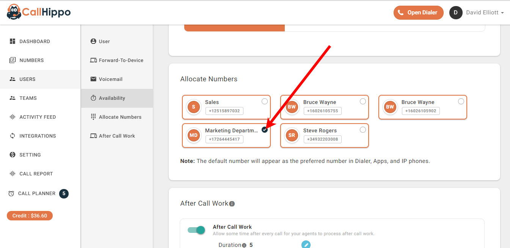Open the Call Report page

tap(40, 174)
